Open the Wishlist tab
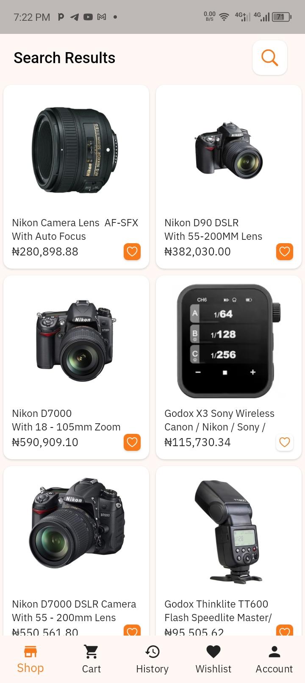The height and width of the screenshot is (683, 305). (213, 659)
